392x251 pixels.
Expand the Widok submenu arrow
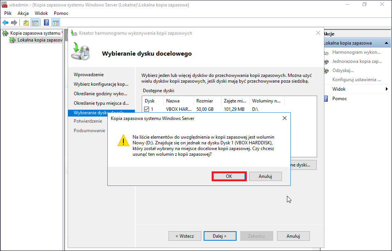387,89
